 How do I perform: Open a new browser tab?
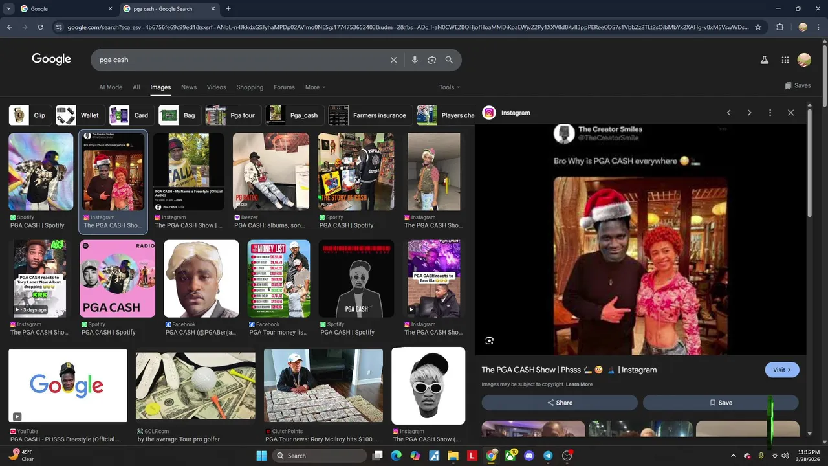click(x=228, y=9)
